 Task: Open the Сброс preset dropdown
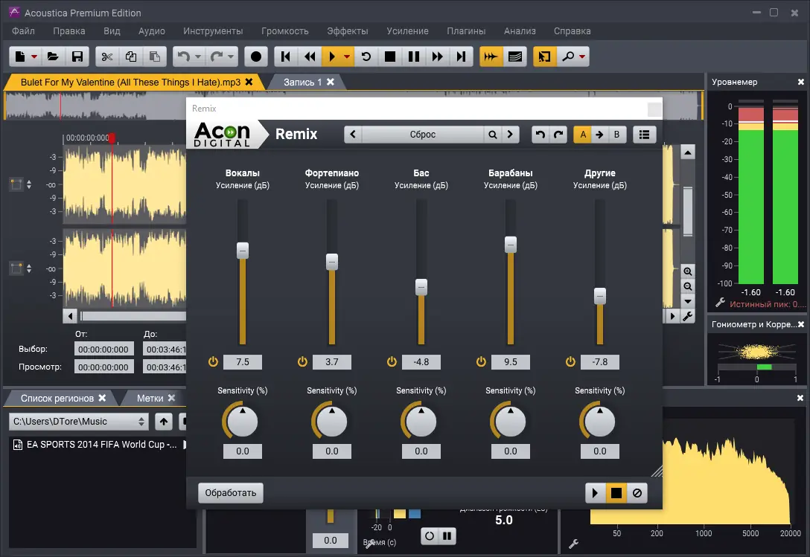(x=423, y=135)
